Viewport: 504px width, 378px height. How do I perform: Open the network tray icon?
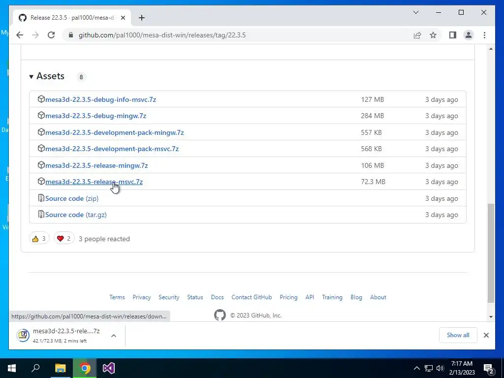click(x=429, y=368)
